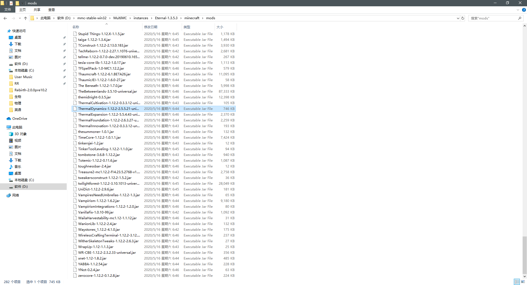The width and height of the screenshot is (527, 285).
Task: Expand breadcrumb arrow after instances
Action: 152,18
